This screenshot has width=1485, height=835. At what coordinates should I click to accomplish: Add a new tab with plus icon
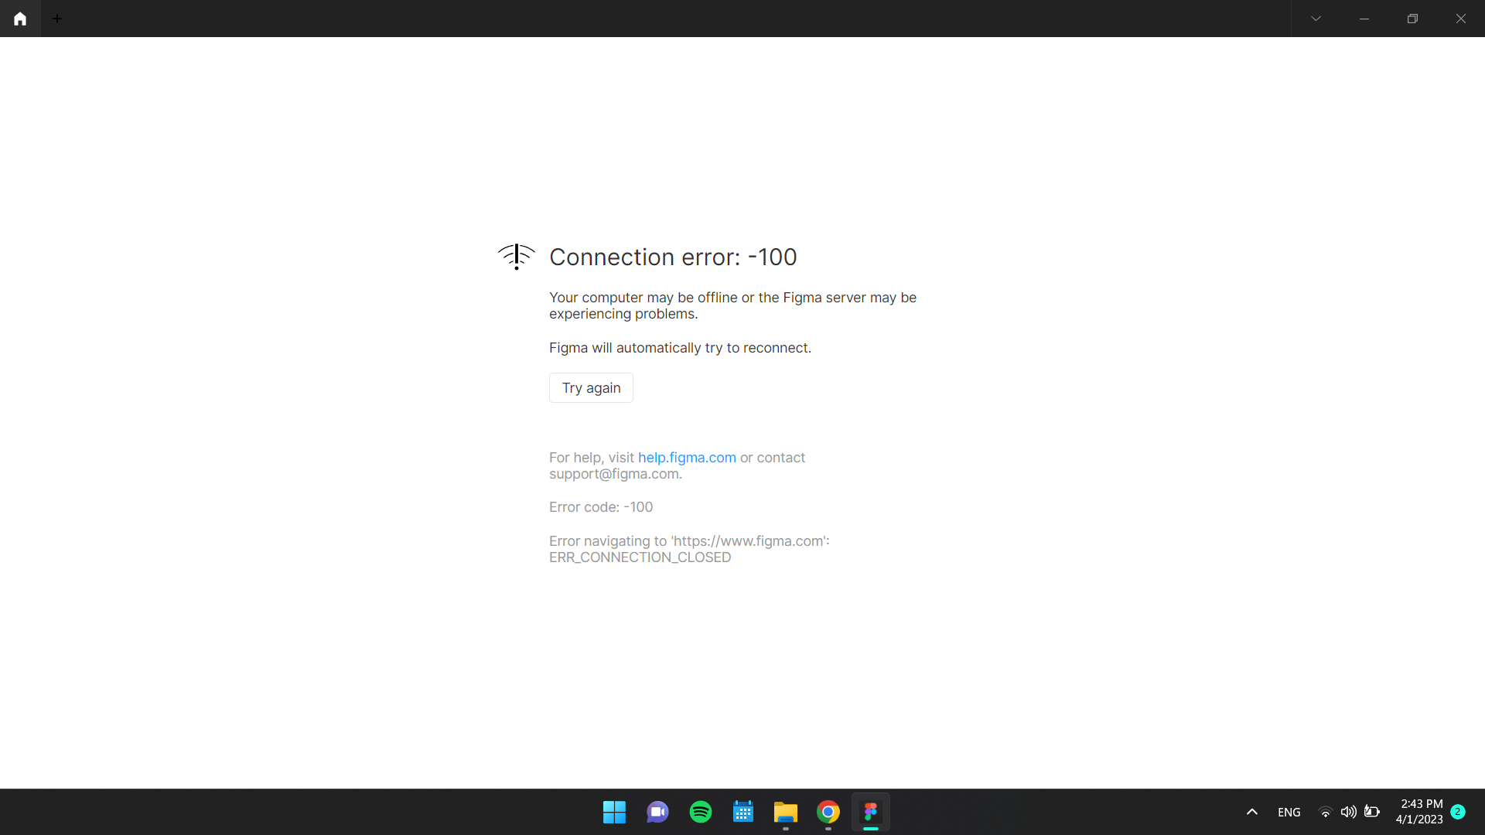(57, 19)
